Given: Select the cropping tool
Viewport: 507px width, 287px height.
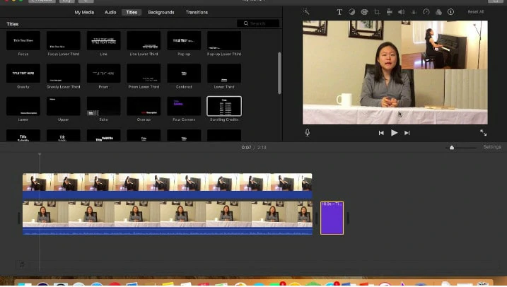Looking at the screenshot, I should point(377,12).
